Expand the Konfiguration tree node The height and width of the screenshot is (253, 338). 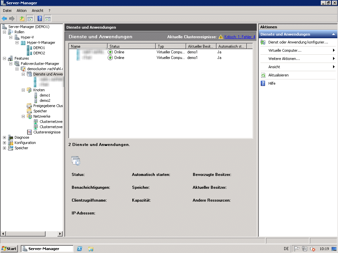4,143
